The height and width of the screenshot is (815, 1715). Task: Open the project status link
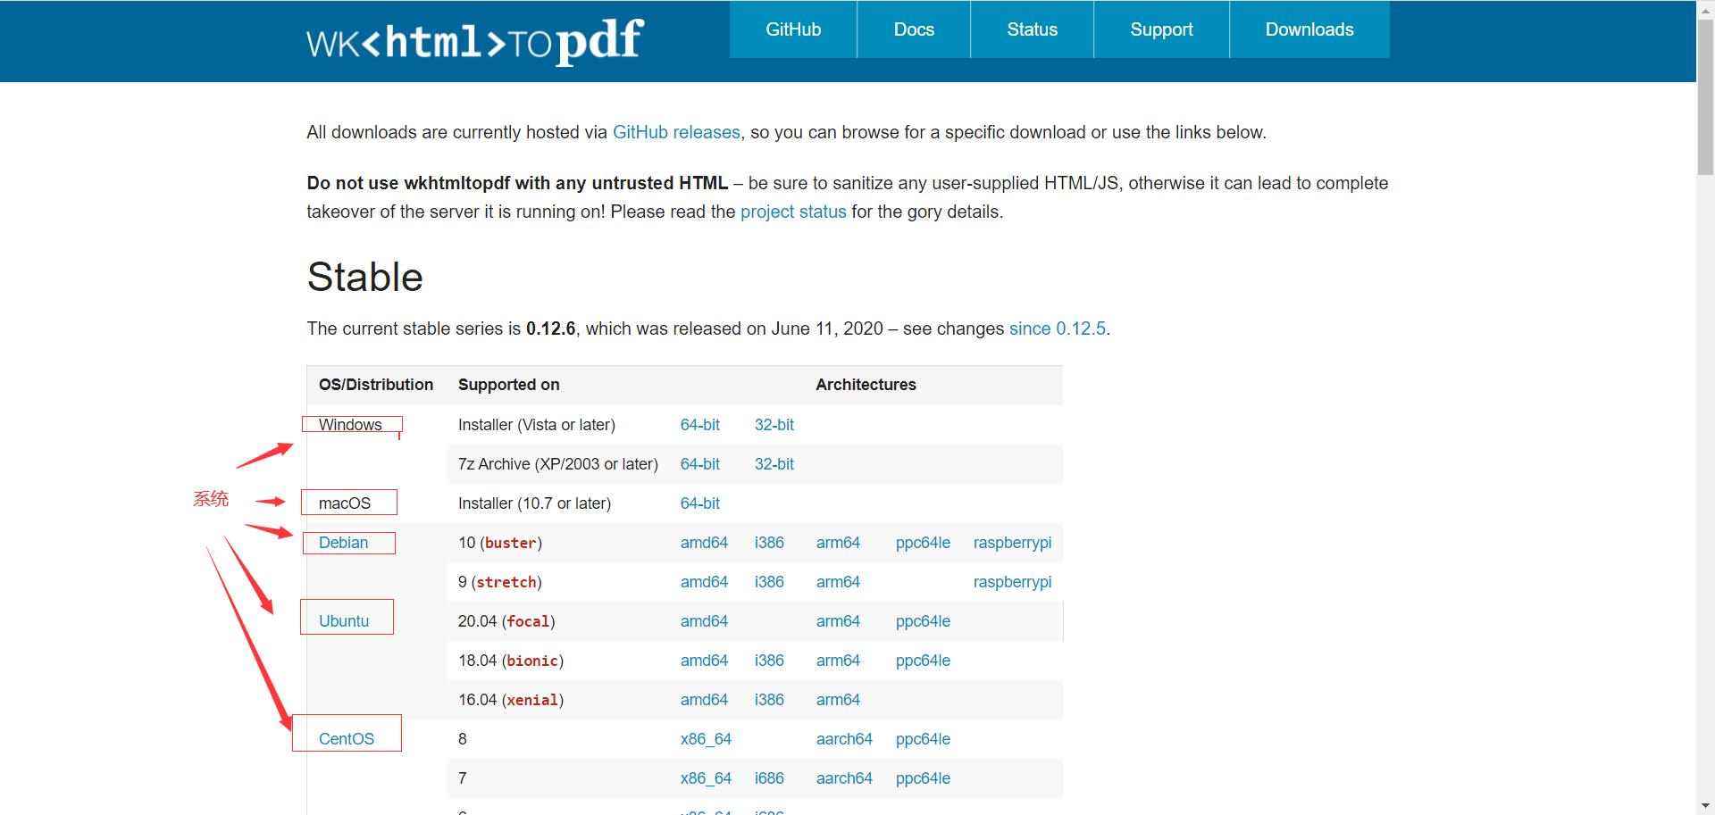pyautogui.click(x=793, y=212)
